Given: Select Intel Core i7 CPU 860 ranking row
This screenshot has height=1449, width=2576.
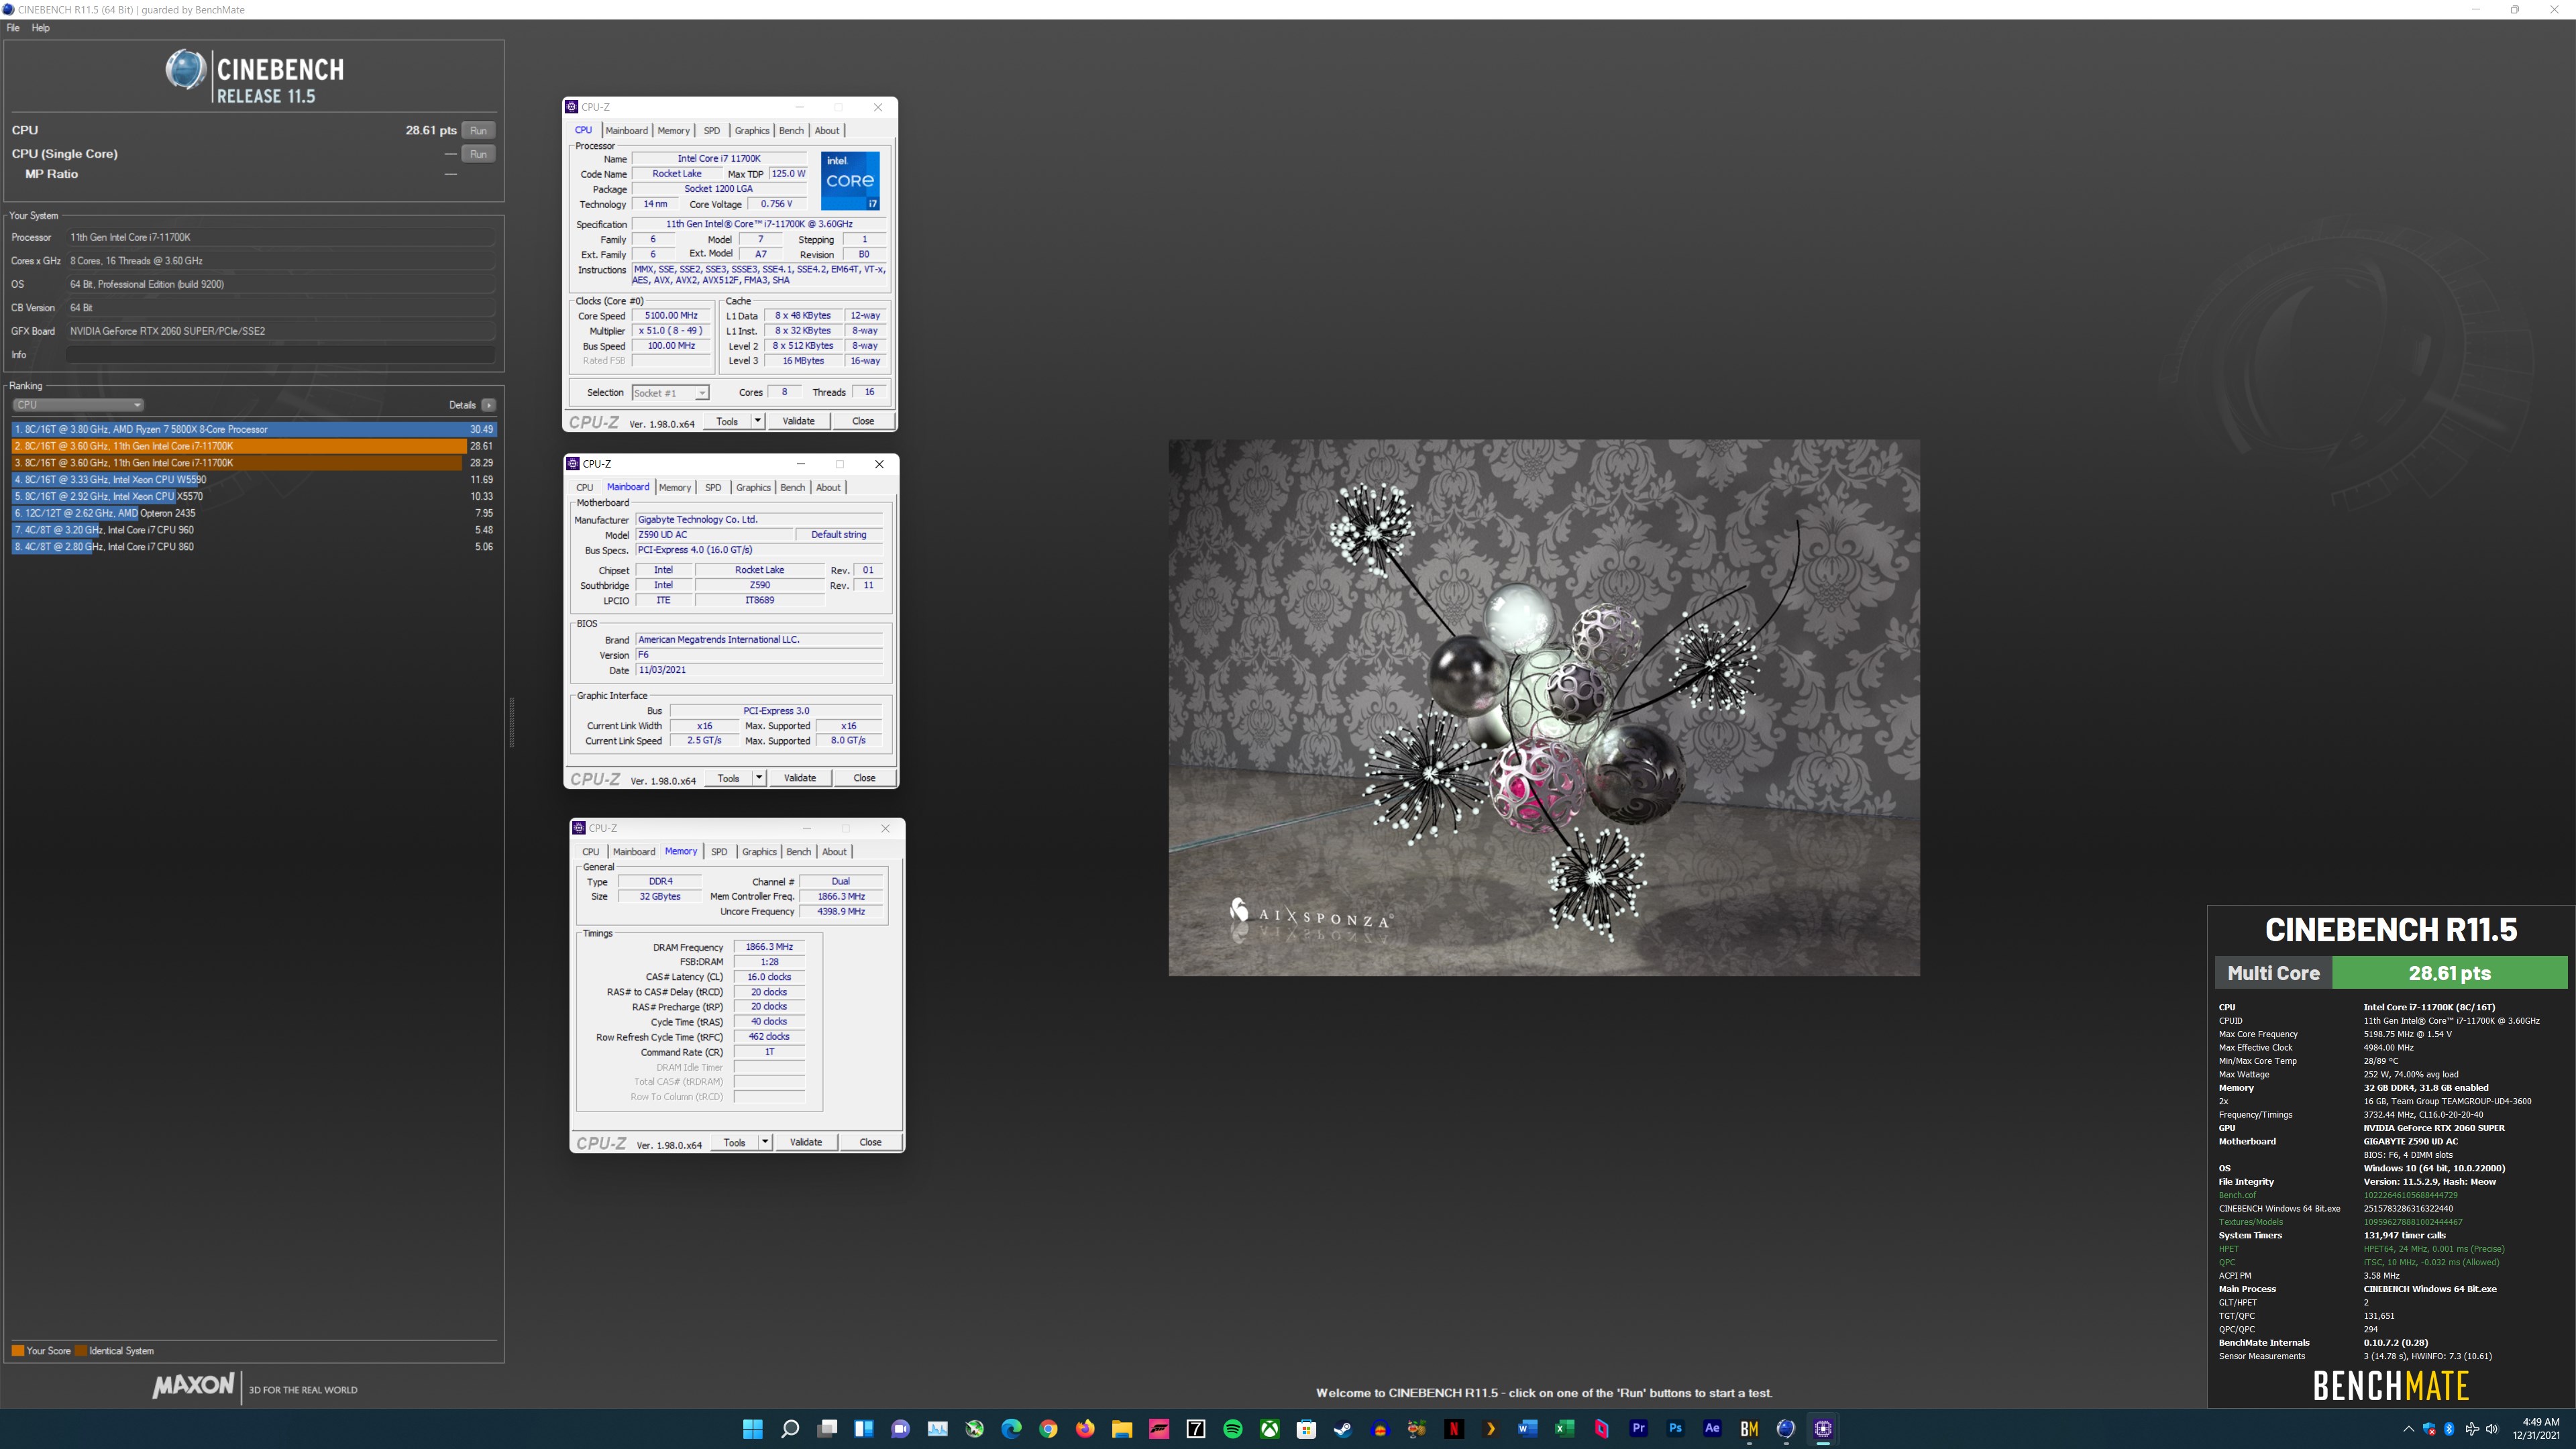Looking at the screenshot, I should tap(254, 547).
